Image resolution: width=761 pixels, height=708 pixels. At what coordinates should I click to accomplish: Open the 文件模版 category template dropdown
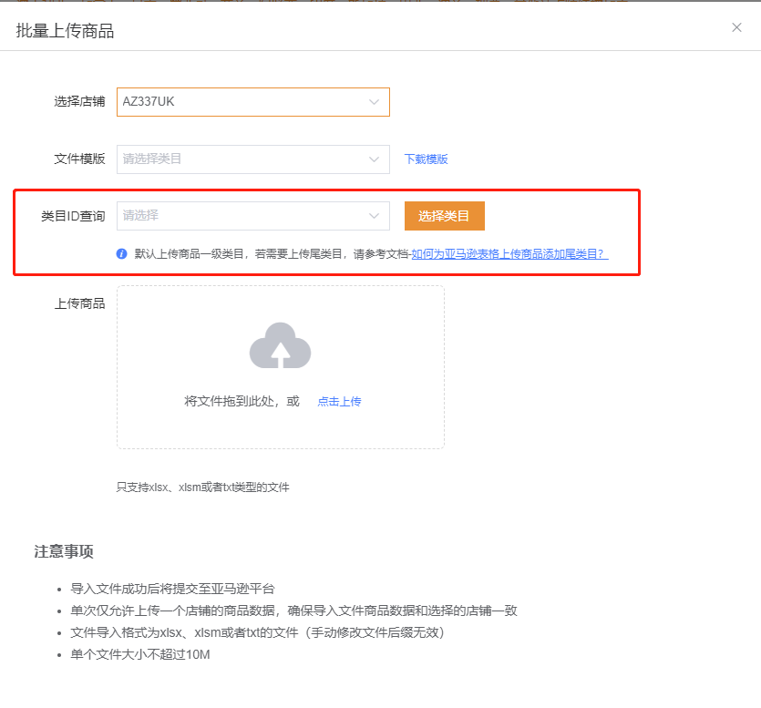(252, 159)
